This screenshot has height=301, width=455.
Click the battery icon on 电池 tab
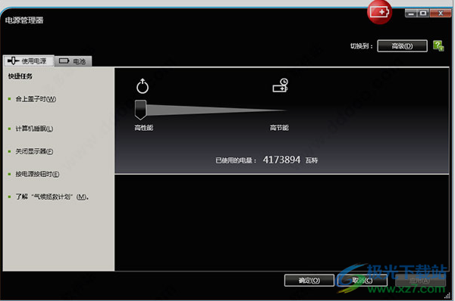click(x=64, y=61)
